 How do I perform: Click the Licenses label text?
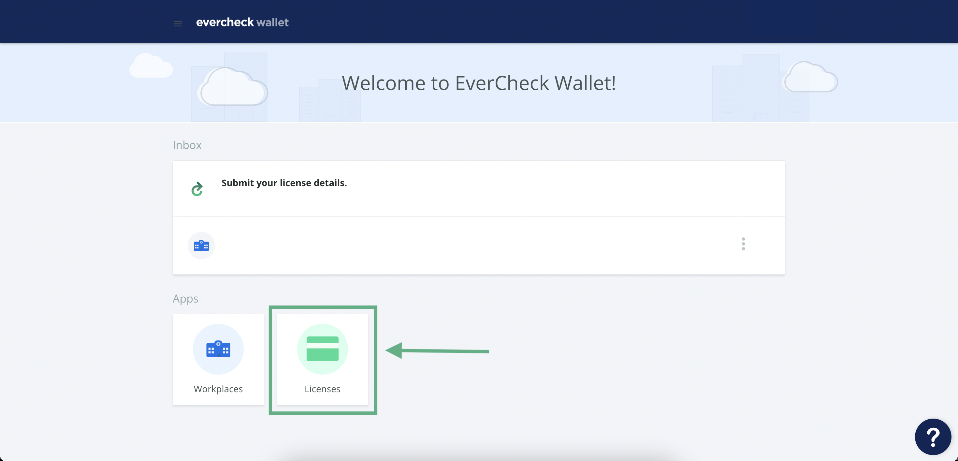(x=323, y=388)
